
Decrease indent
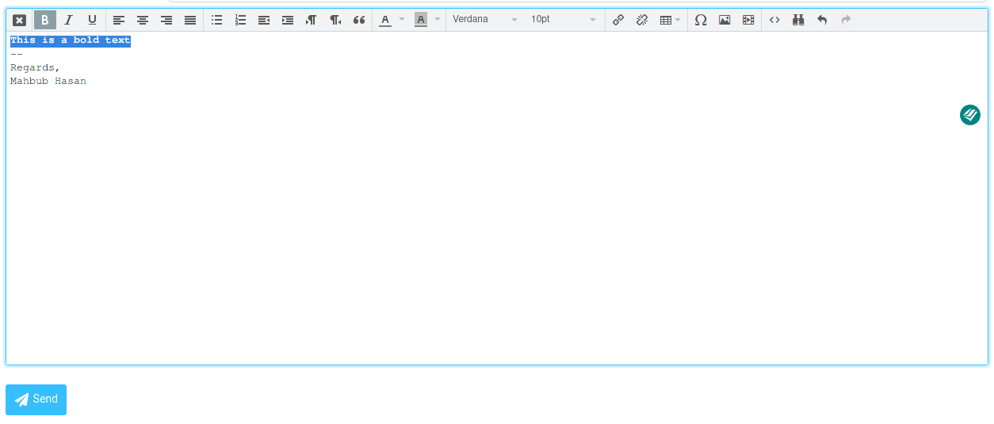click(264, 20)
